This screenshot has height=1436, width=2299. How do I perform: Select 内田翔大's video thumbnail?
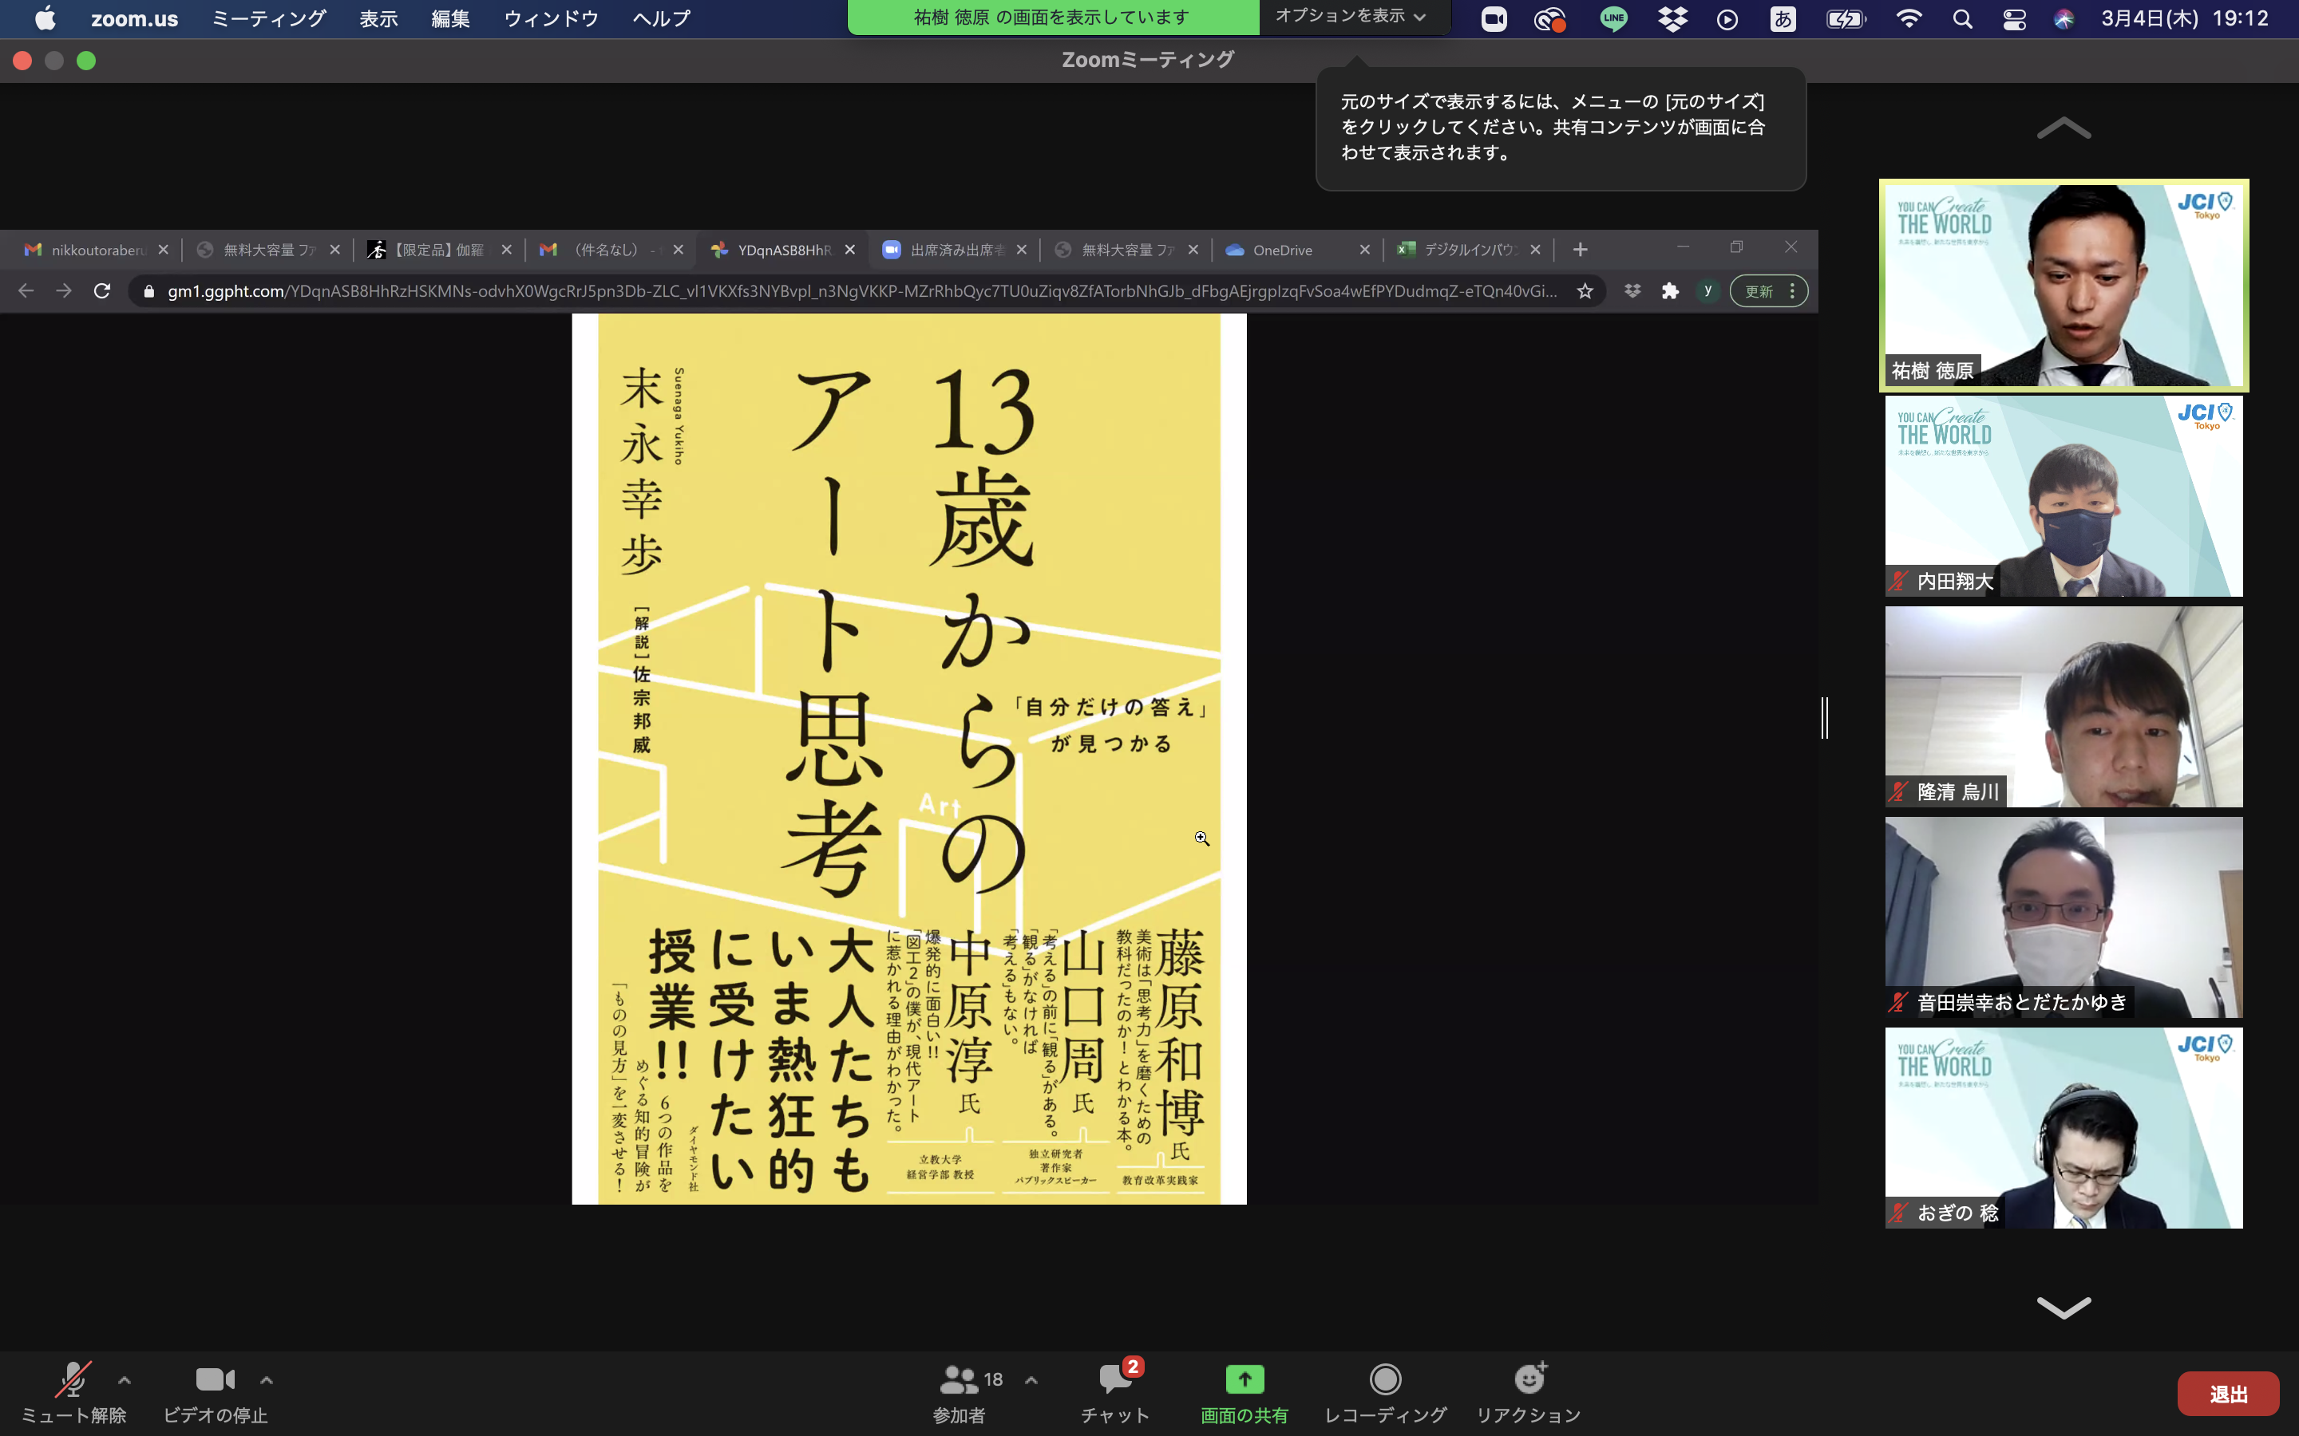[2064, 495]
